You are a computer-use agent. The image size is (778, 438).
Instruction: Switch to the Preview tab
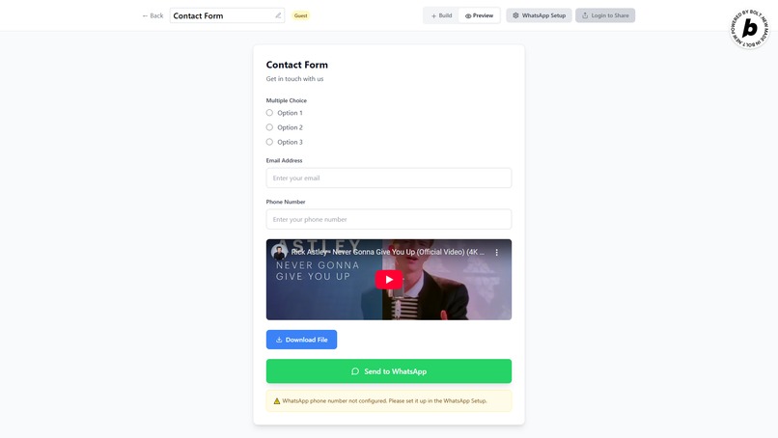(479, 15)
